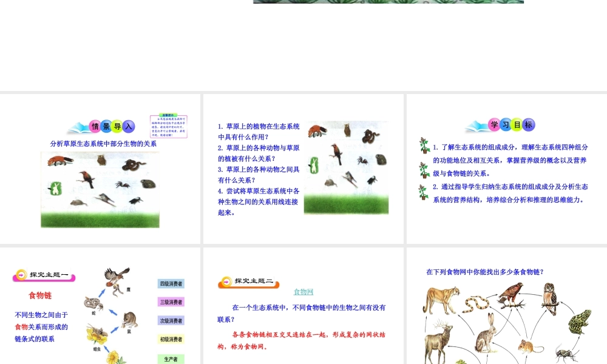
Task: Click the text 在下列食物网中你能找出多少条食物链
Action: 485,272
